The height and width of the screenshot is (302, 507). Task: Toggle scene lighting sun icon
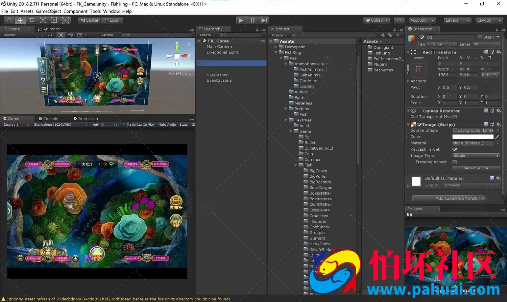point(61,35)
